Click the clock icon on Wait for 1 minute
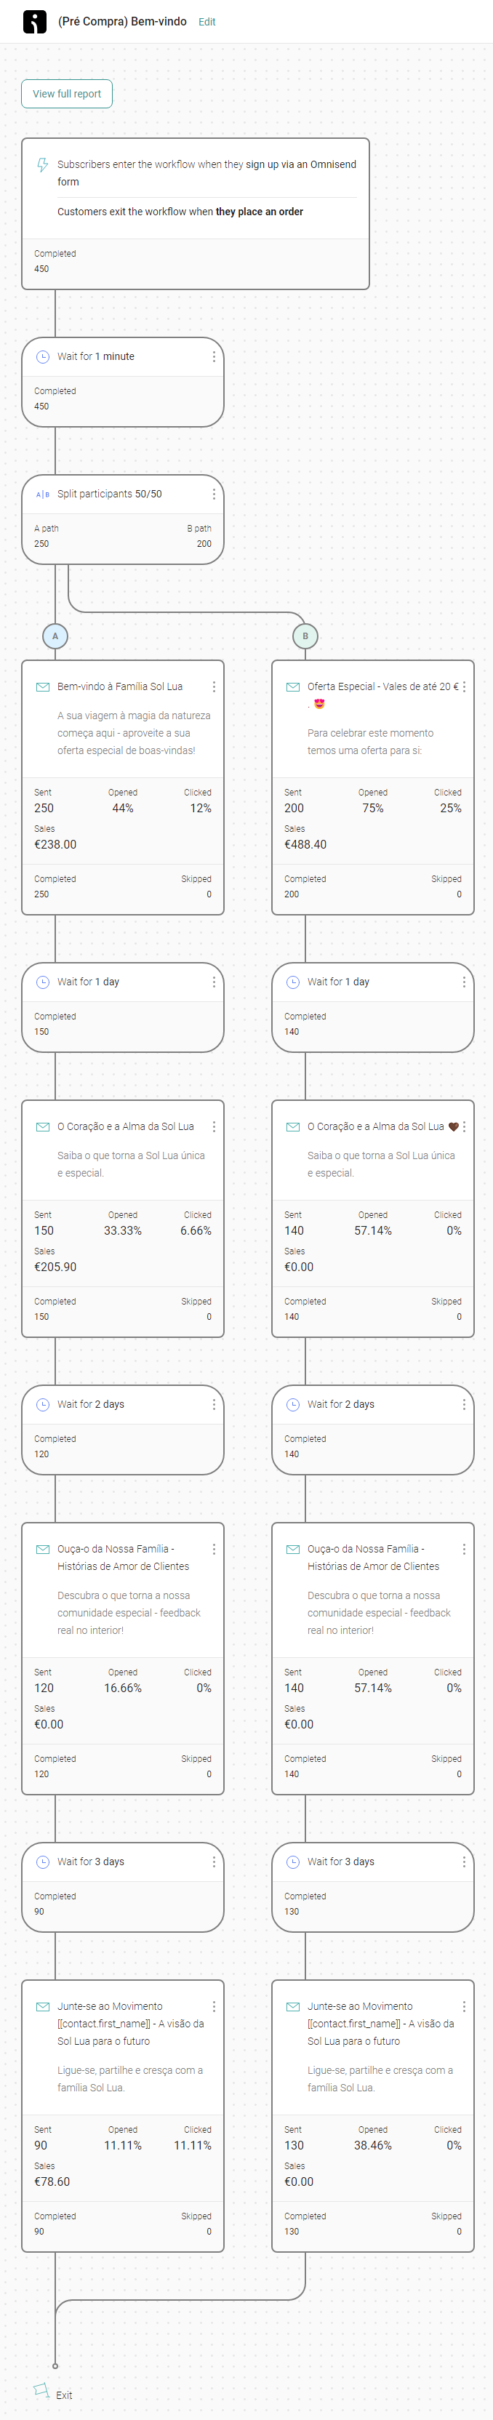Screen dimensions: 493x2420 pyautogui.click(x=42, y=357)
